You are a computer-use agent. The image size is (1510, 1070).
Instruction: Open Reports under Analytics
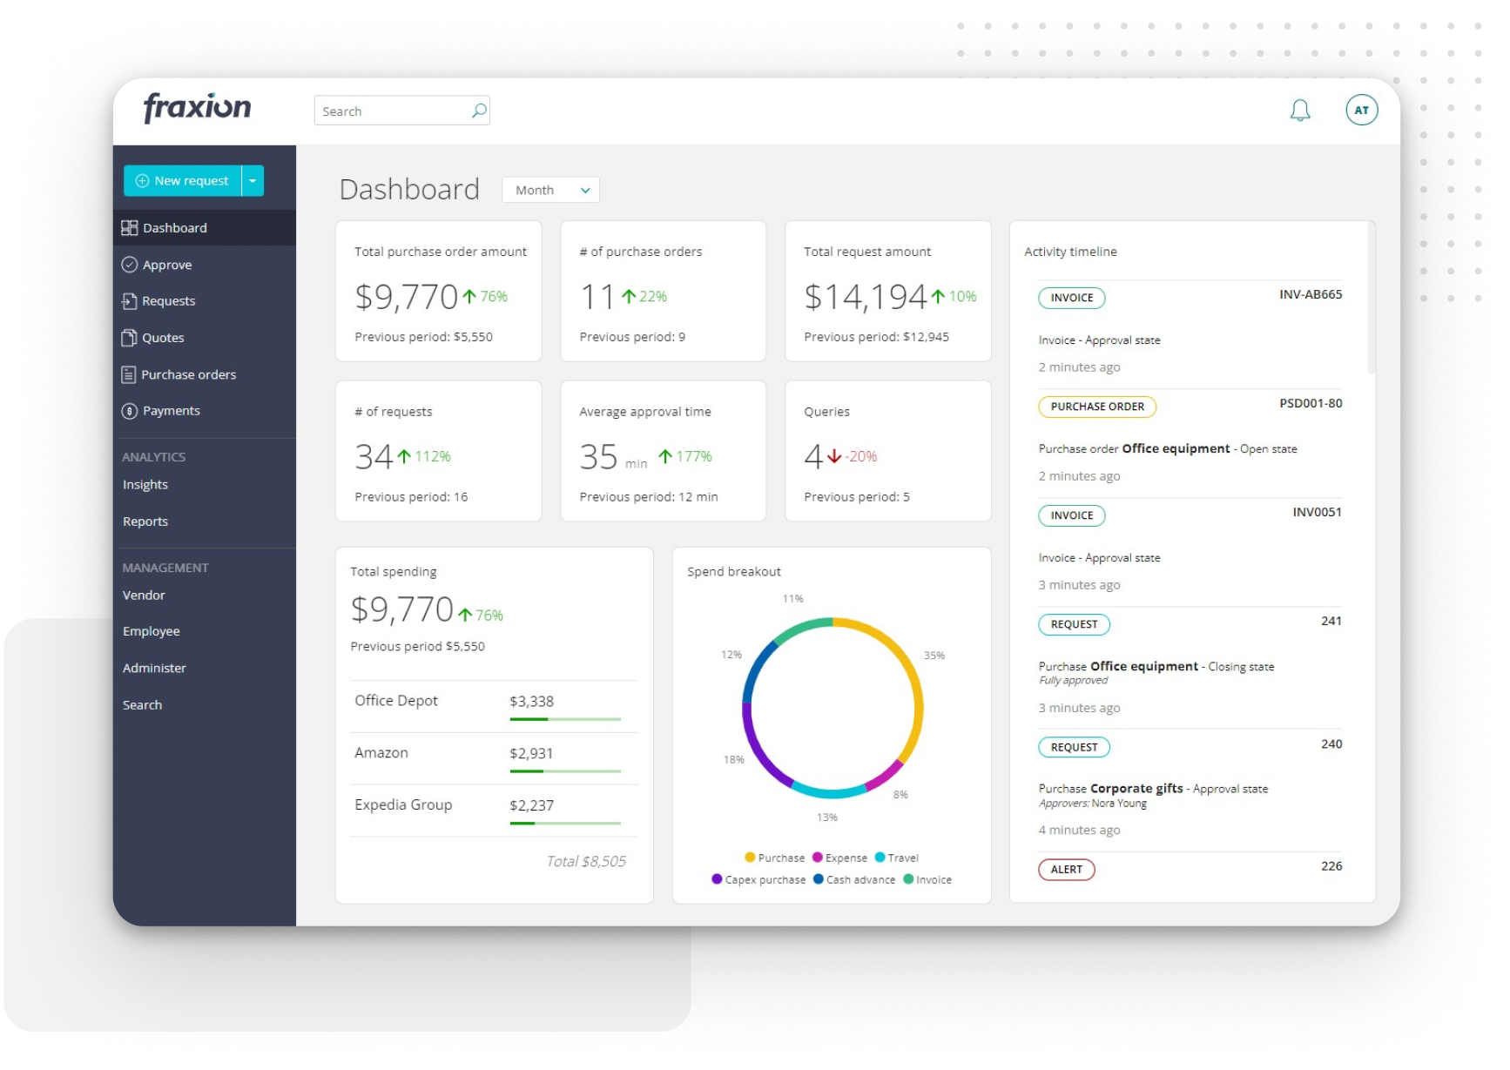point(145,521)
